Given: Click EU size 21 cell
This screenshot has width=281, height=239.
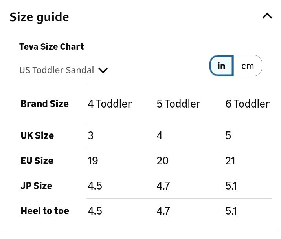Looking at the screenshot, I should tap(230, 161).
